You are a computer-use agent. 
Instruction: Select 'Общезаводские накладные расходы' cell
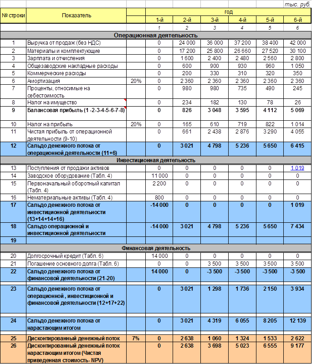76,66
